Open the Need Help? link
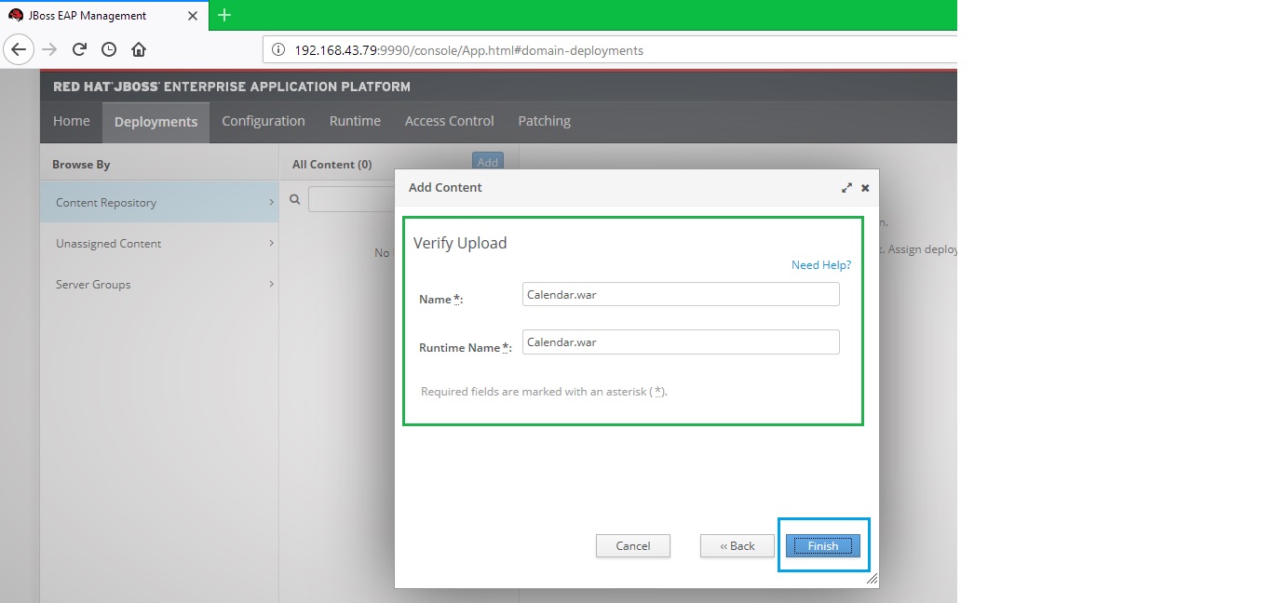This screenshot has width=1272, height=603. [x=820, y=264]
